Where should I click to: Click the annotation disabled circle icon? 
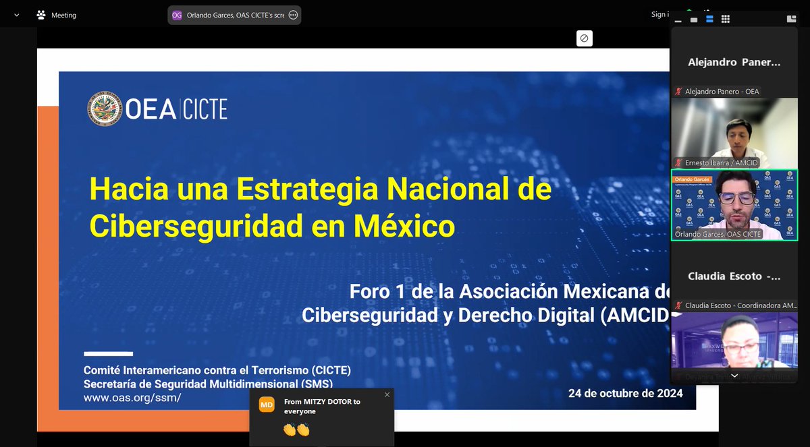[585, 38]
